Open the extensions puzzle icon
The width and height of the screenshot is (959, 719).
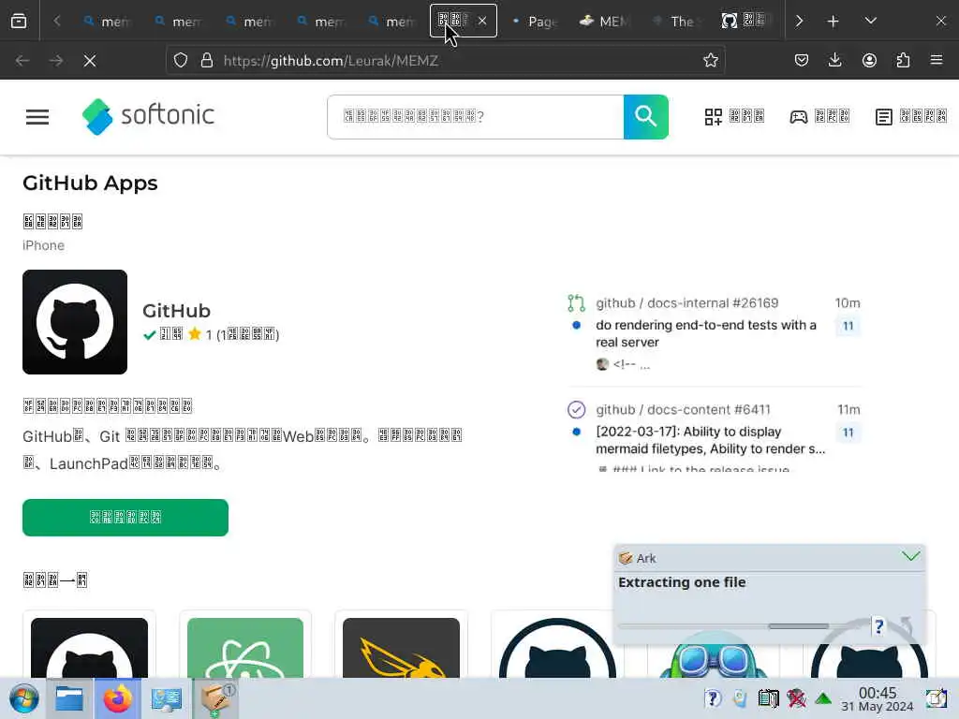click(903, 61)
